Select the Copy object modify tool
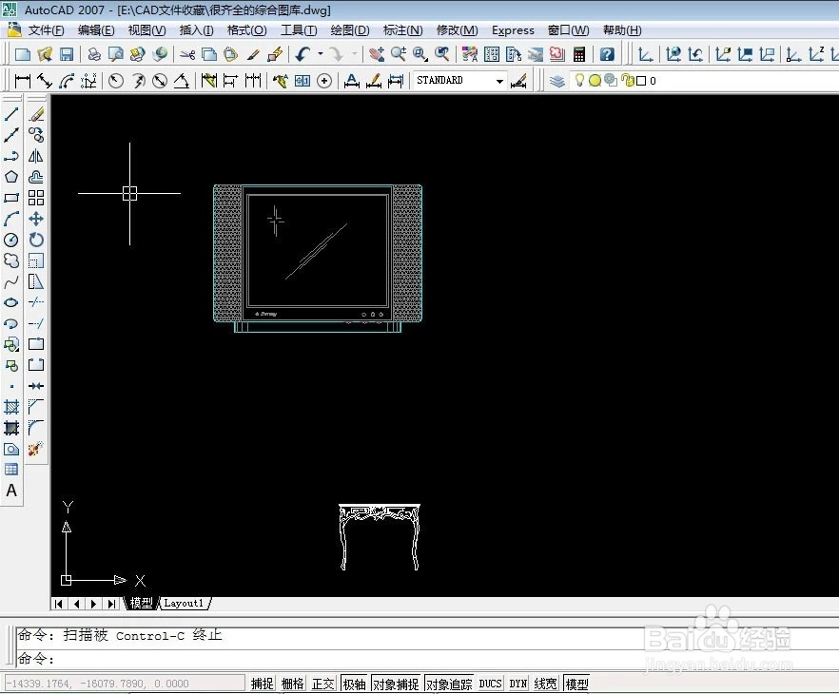The height and width of the screenshot is (694, 839). click(x=36, y=135)
